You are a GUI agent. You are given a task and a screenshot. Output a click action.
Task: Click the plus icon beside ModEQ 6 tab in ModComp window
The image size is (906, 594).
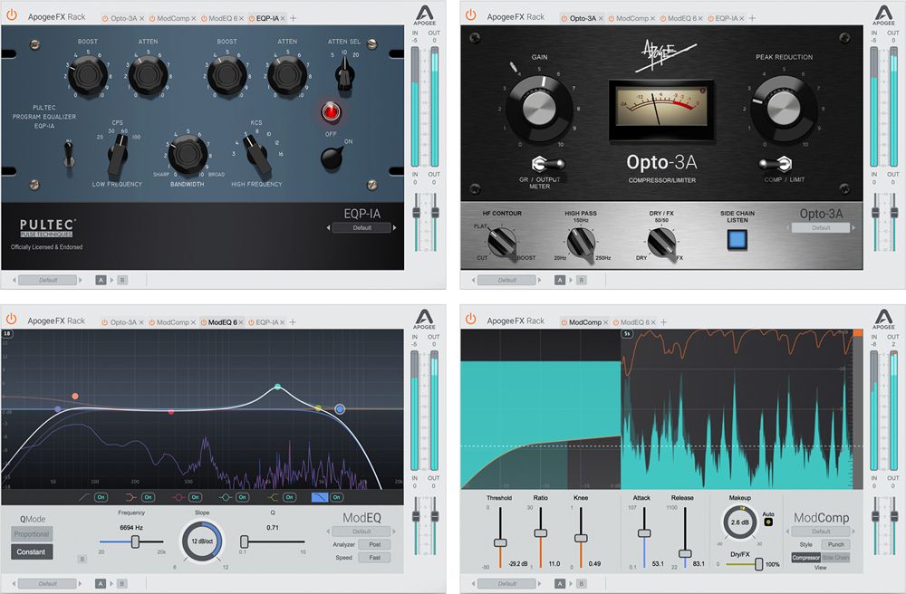click(663, 321)
